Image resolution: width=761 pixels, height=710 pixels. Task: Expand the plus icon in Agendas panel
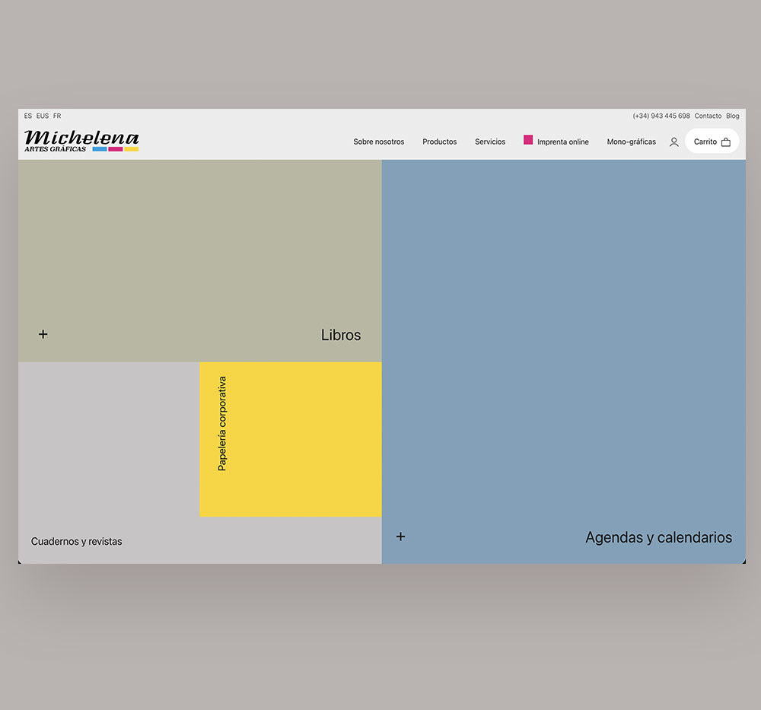pyautogui.click(x=400, y=536)
